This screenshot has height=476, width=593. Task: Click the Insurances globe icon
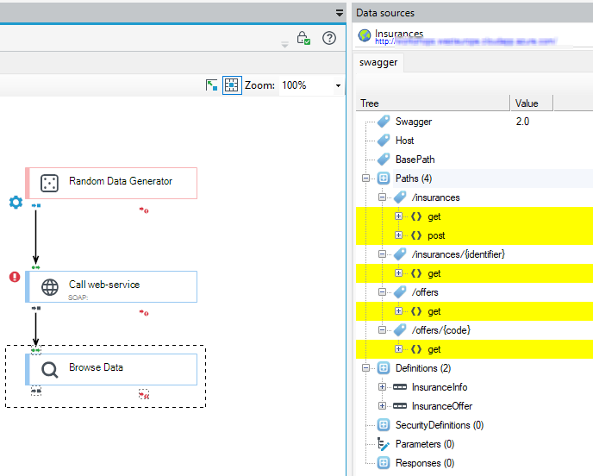(365, 35)
